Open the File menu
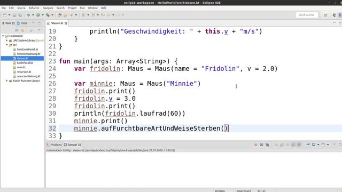The image size is (342, 192). point(4,8)
